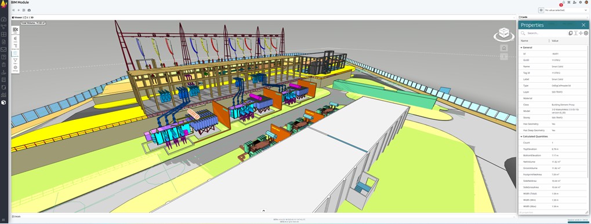The width and height of the screenshot is (591, 224).
Task: Toggle the viewer hide-menu button
Action: pyautogui.click(x=15, y=31)
